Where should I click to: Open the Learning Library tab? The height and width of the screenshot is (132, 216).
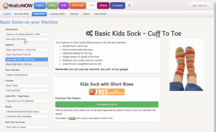coord(58,14)
